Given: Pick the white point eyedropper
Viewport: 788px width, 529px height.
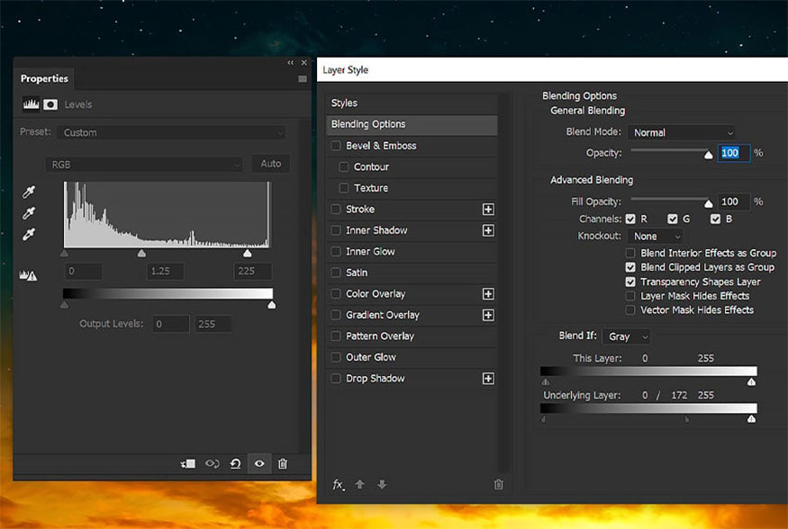Looking at the screenshot, I should 29,235.
